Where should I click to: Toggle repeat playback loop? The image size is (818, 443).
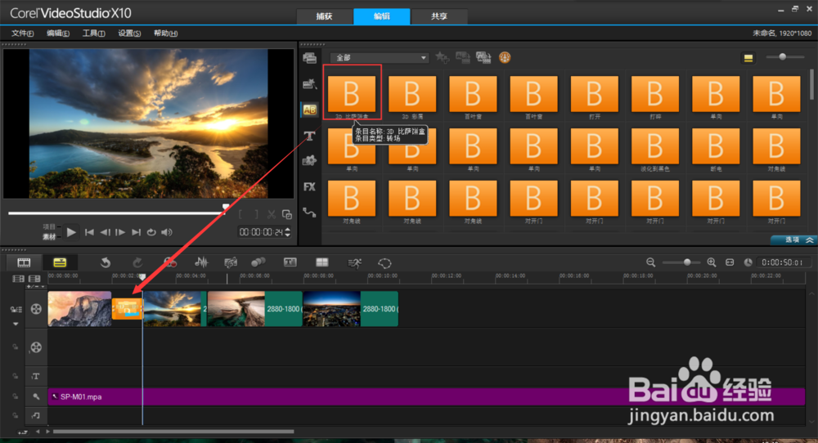151,232
